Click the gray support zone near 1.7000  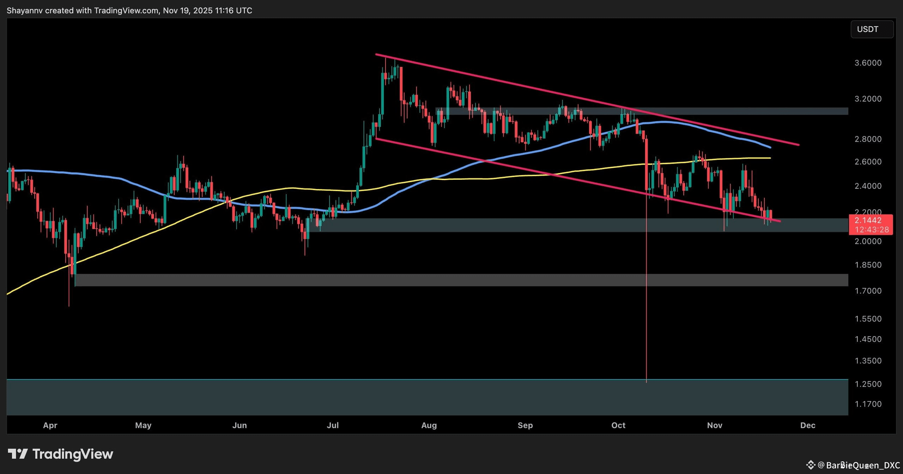pos(459,280)
